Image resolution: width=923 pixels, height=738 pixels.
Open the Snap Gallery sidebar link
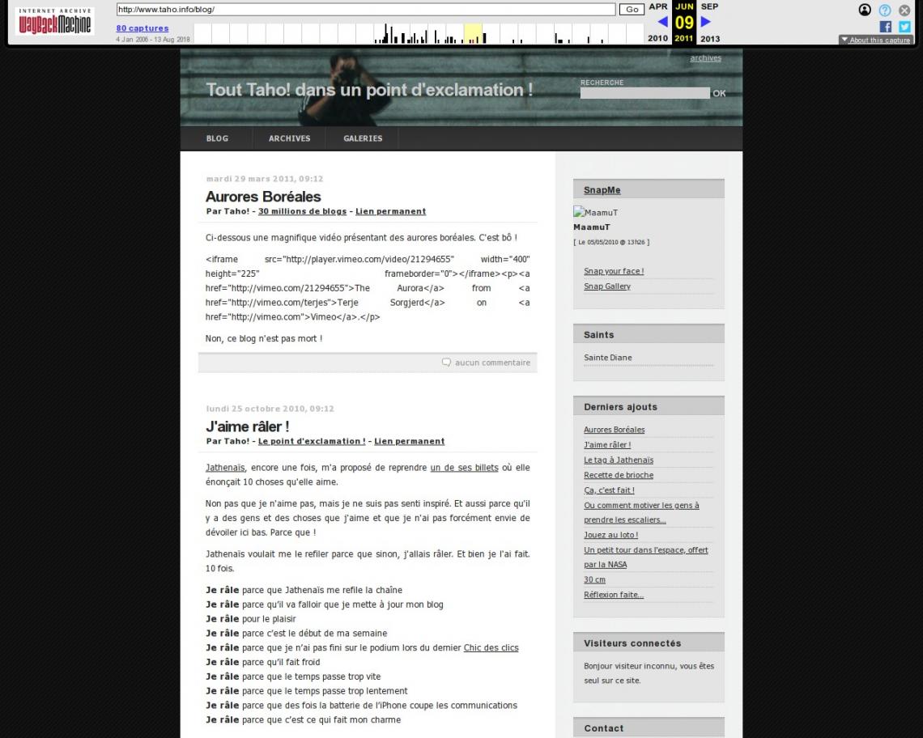(607, 286)
